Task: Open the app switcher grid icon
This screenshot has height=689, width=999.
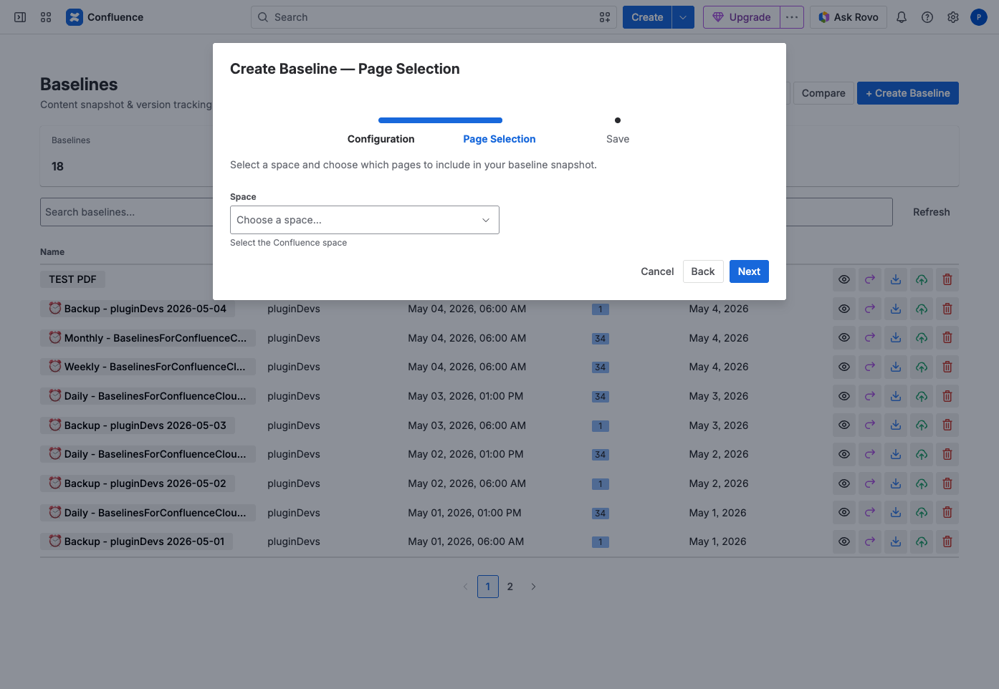Action: click(46, 17)
